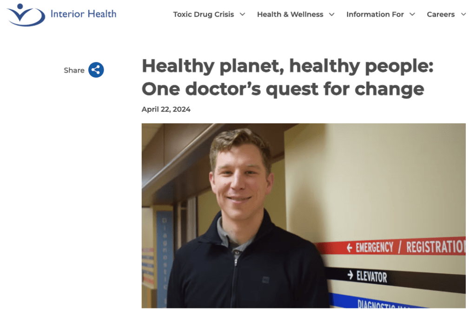
Task: Open the Information For menu
Action: pos(375,14)
